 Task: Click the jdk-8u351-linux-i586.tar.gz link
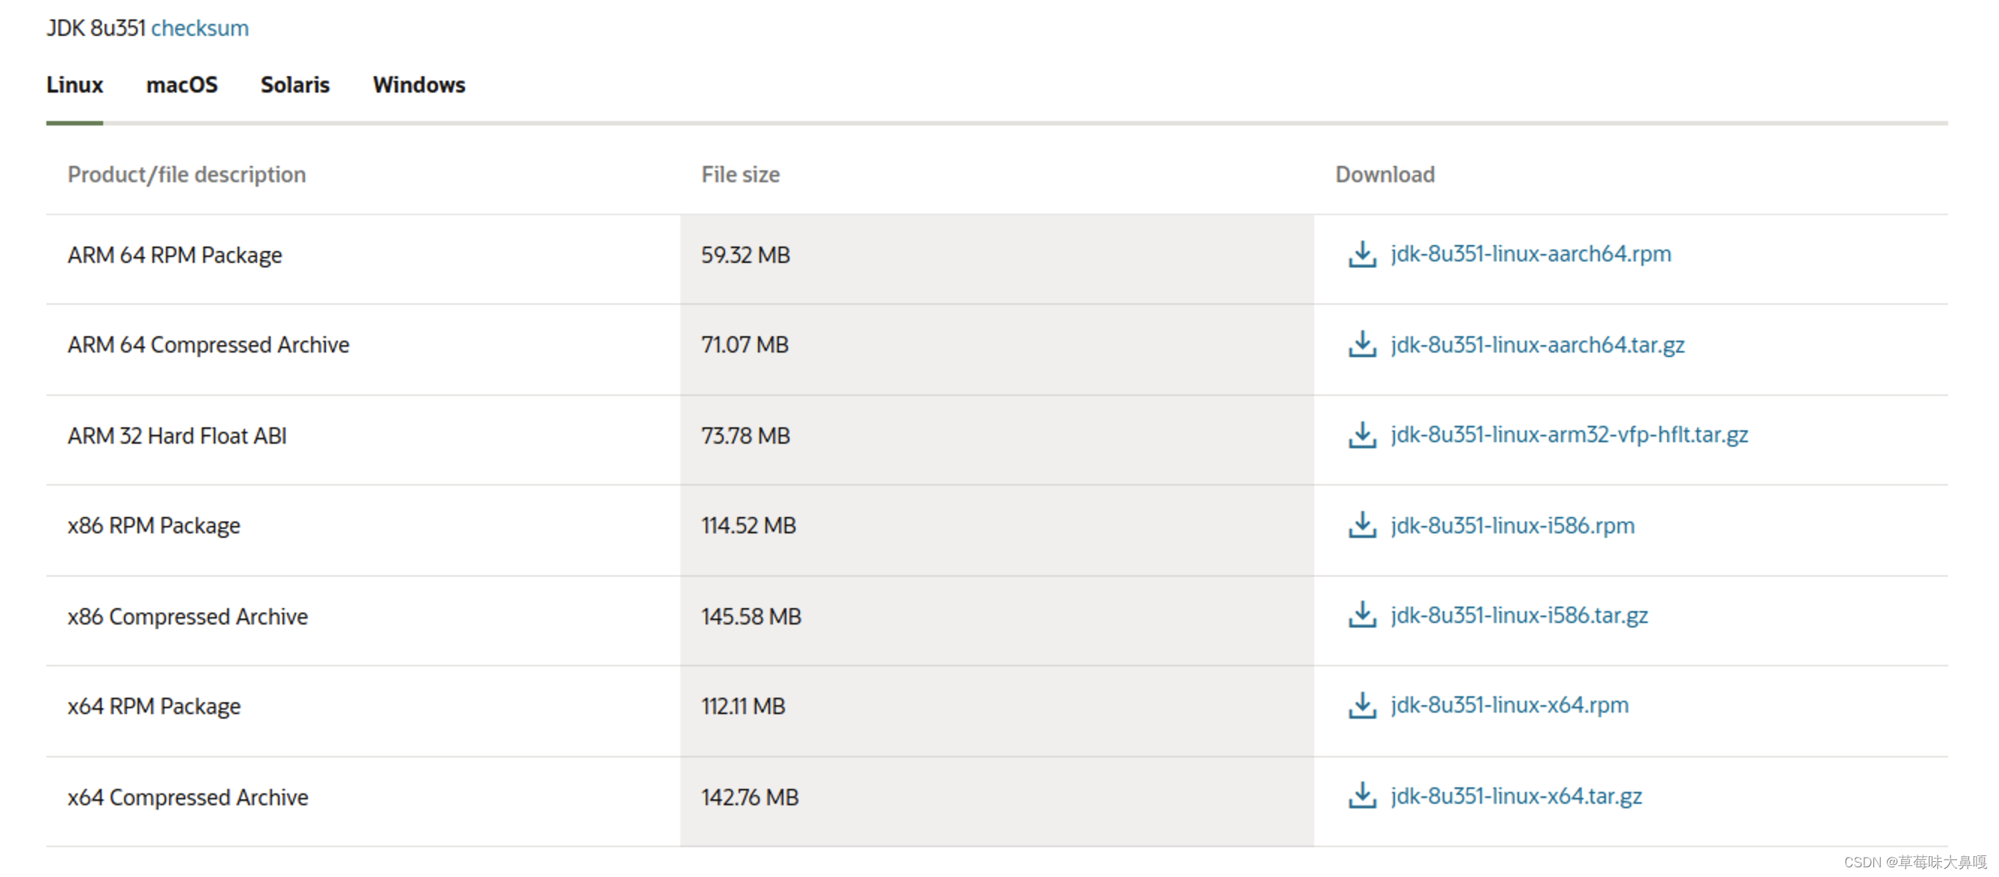pyautogui.click(x=1518, y=616)
